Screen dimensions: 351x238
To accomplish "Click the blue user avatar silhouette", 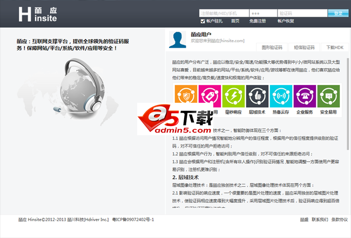I will pos(178,40).
